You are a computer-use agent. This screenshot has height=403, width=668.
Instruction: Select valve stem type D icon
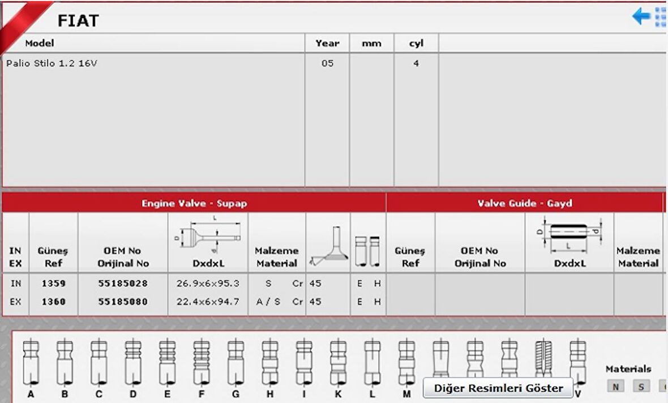tap(133, 362)
